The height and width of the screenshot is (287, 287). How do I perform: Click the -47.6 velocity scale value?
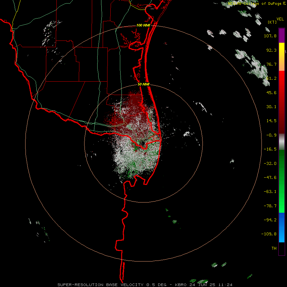[270, 178]
